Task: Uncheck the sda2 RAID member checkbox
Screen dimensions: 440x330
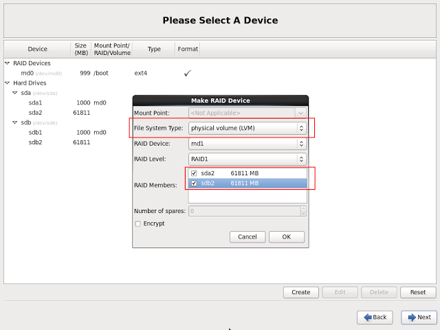Action: [195, 174]
